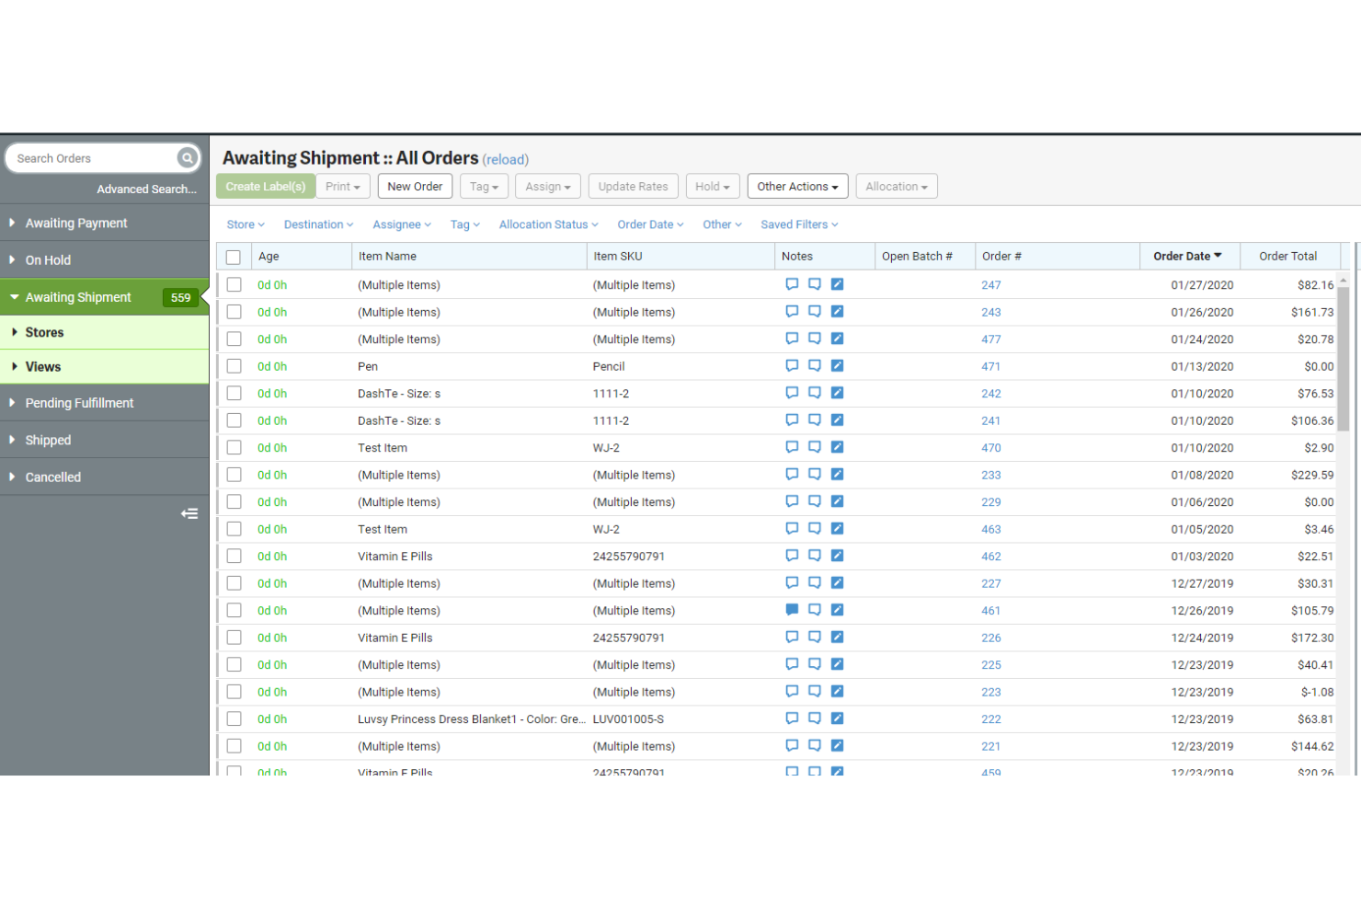1361x908 pixels.
Task: Open the Assignee filter dropdown
Action: click(x=402, y=224)
